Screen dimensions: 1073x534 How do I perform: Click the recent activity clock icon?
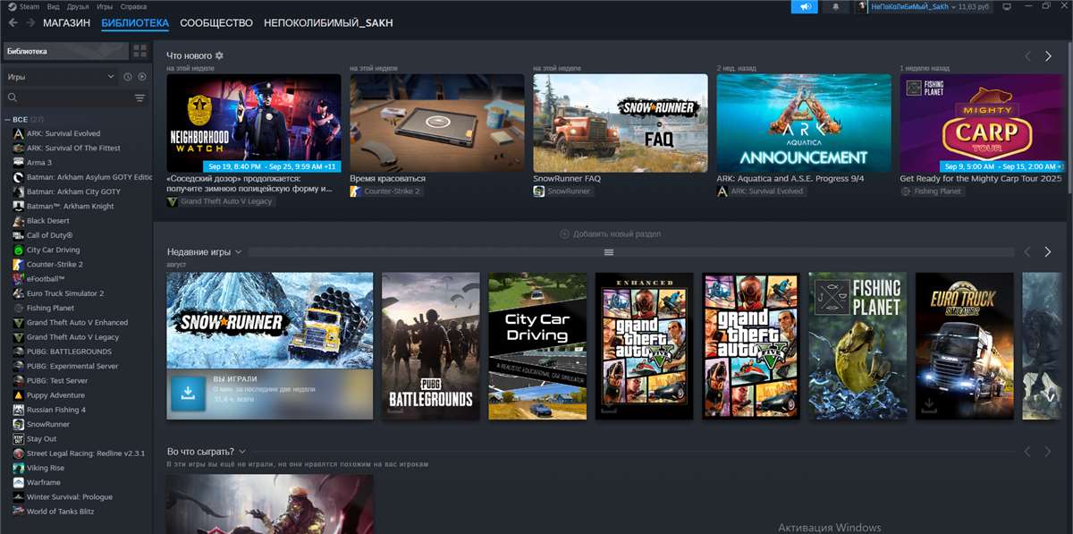tap(128, 77)
